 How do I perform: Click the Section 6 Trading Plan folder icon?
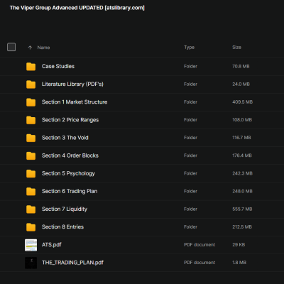tap(31, 191)
